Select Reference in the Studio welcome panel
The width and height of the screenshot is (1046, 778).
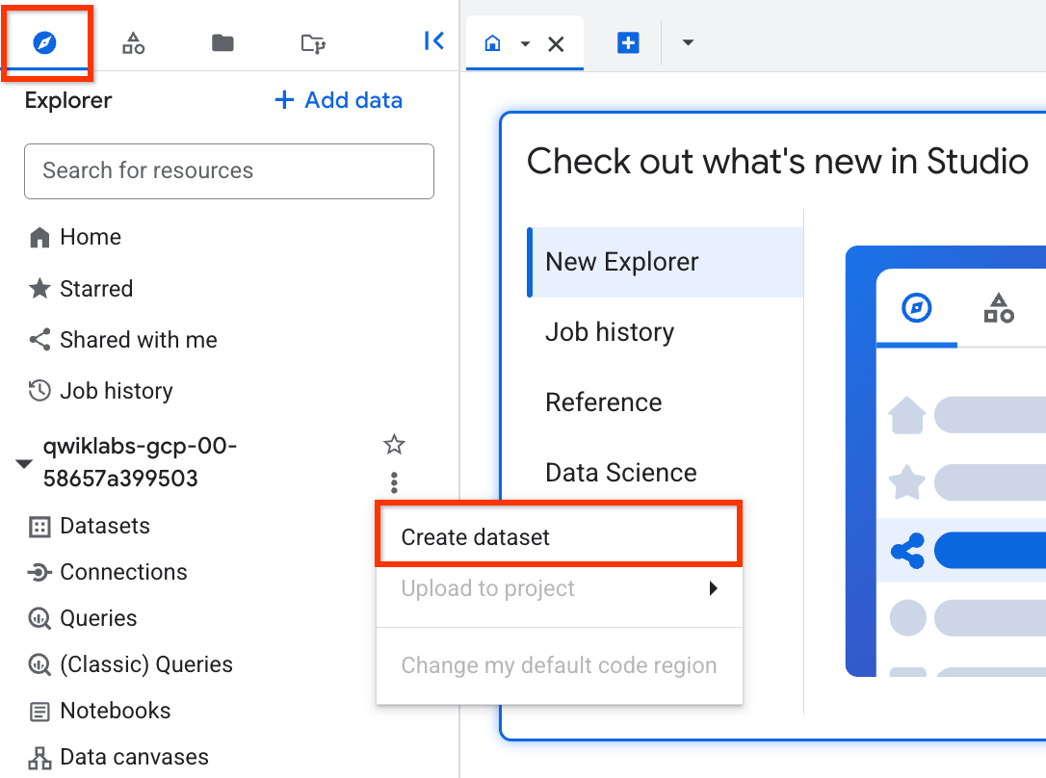coord(604,402)
